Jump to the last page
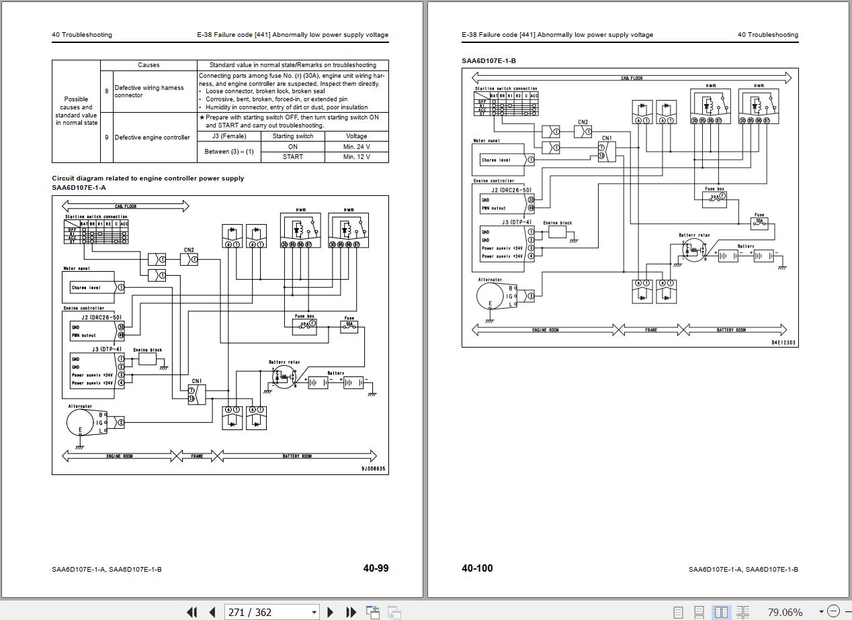Screen dimensions: 852x620 coord(351,612)
